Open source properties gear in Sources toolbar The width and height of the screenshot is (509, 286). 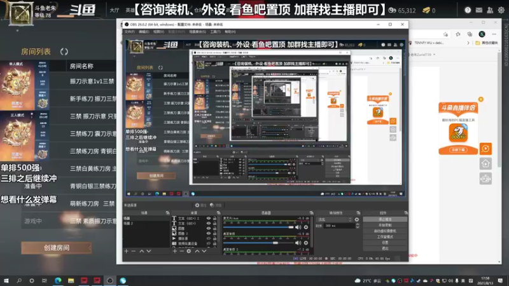point(189,251)
